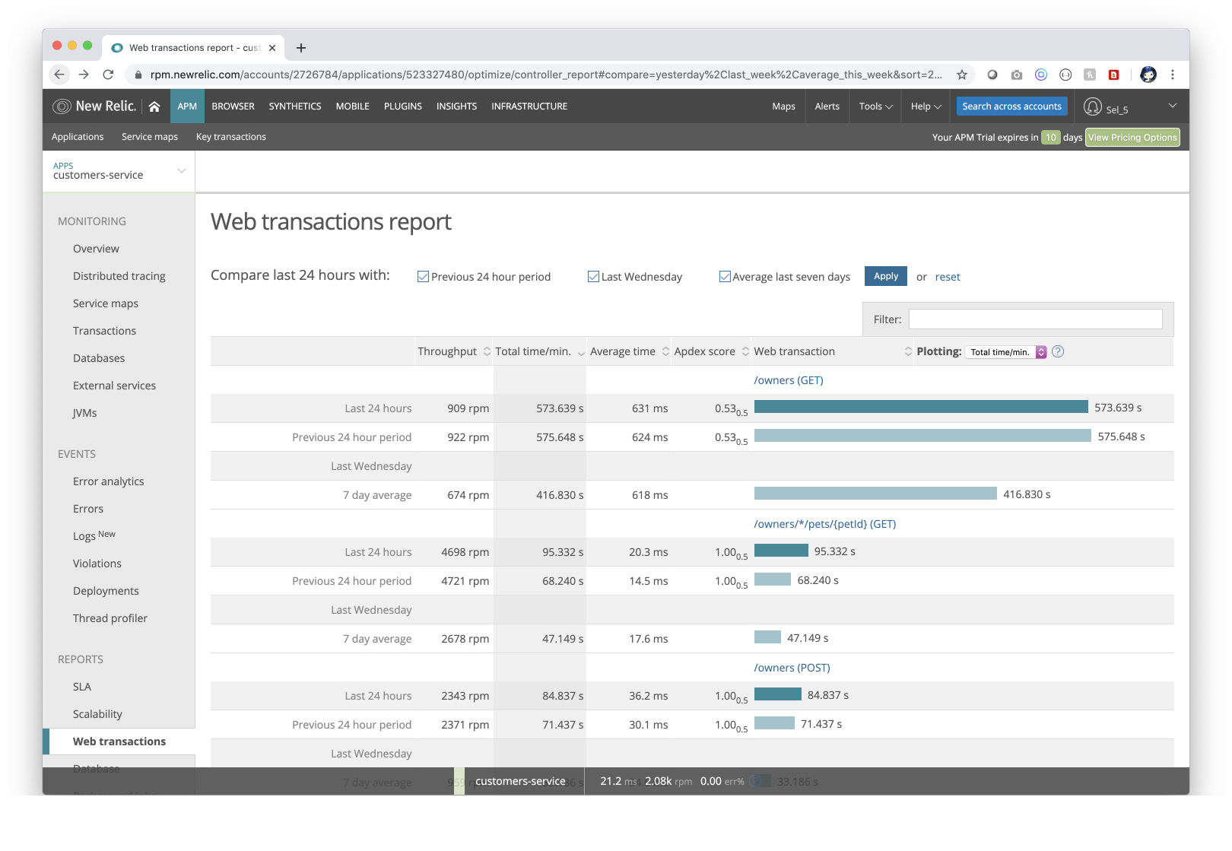The image size is (1232, 851).
Task: Open the INFRASTRUCTURE tab
Action: (x=529, y=106)
